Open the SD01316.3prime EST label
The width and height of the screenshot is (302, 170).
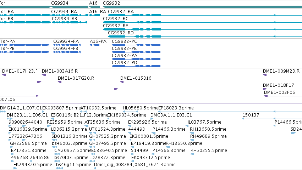(70, 137)
